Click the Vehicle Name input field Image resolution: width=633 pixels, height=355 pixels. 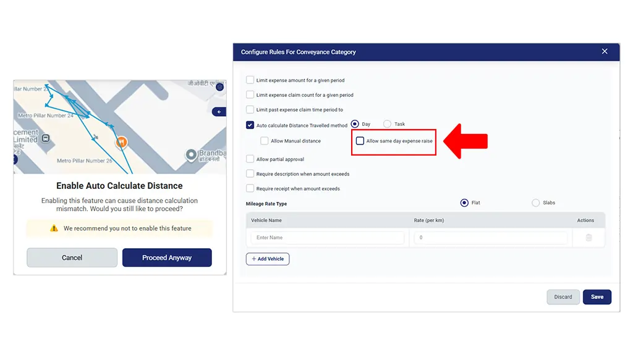tap(328, 238)
